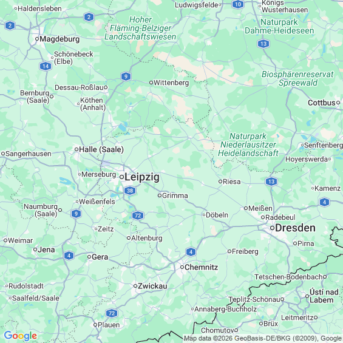Click the A14 highway shield near Schönebeck
Screen dimensions: 343x343
coord(46,66)
